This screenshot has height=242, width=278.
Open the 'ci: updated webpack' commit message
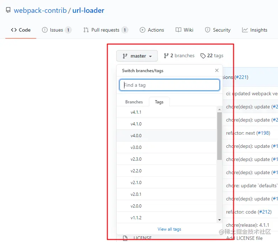click(x=252, y=93)
